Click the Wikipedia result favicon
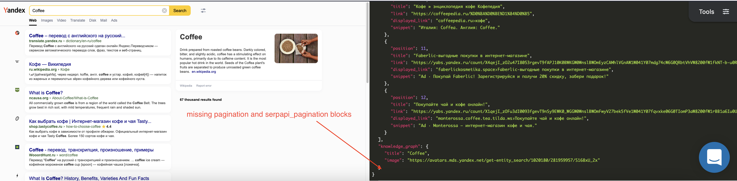The image size is (737, 181). tap(17, 61)
